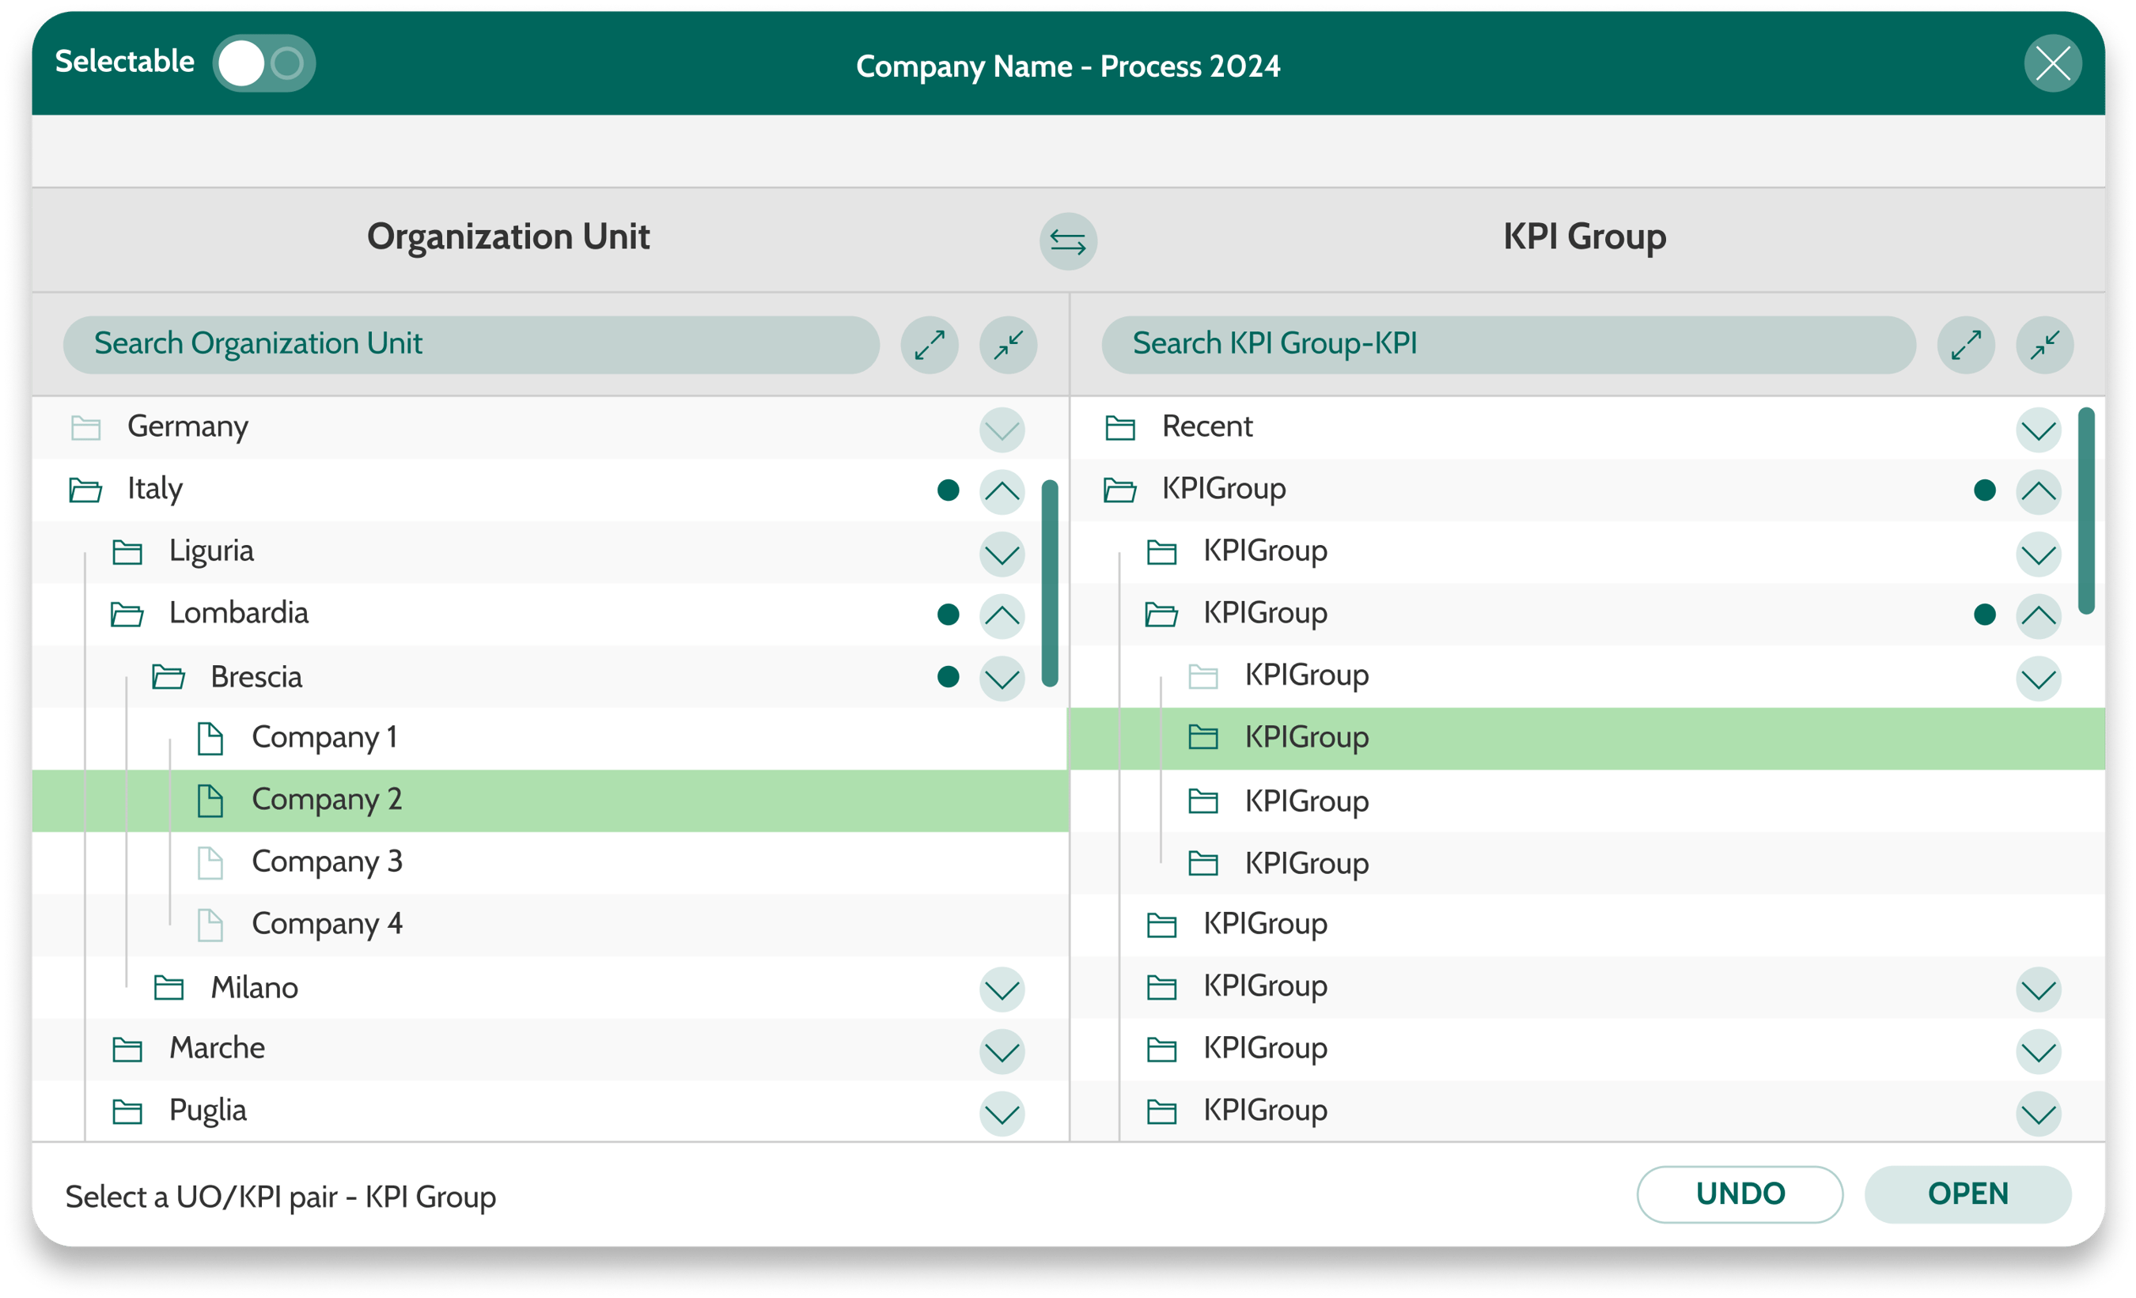Expand all Organization Unit nodes icon

930,345
